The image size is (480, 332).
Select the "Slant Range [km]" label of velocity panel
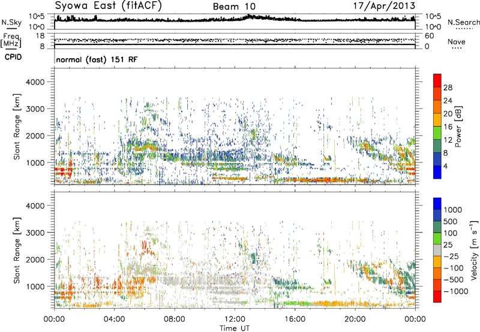click(x=17, y=250)
